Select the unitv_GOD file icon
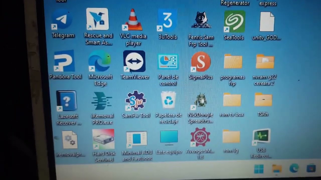321x180 pixels. pyautogui.click(x=267, y=22)
